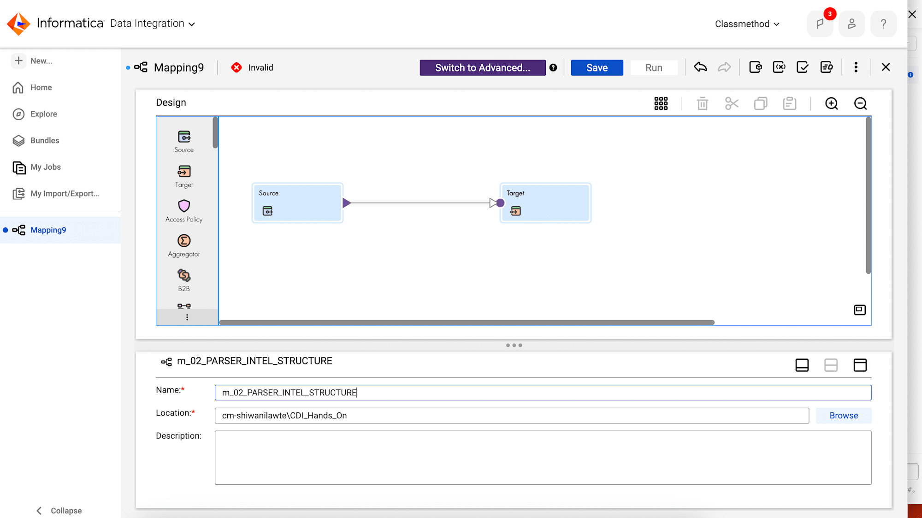The width and height of the screenshot is (922, 518).
Task: Open the user profile icon
Action: click(x=851, y=24)
